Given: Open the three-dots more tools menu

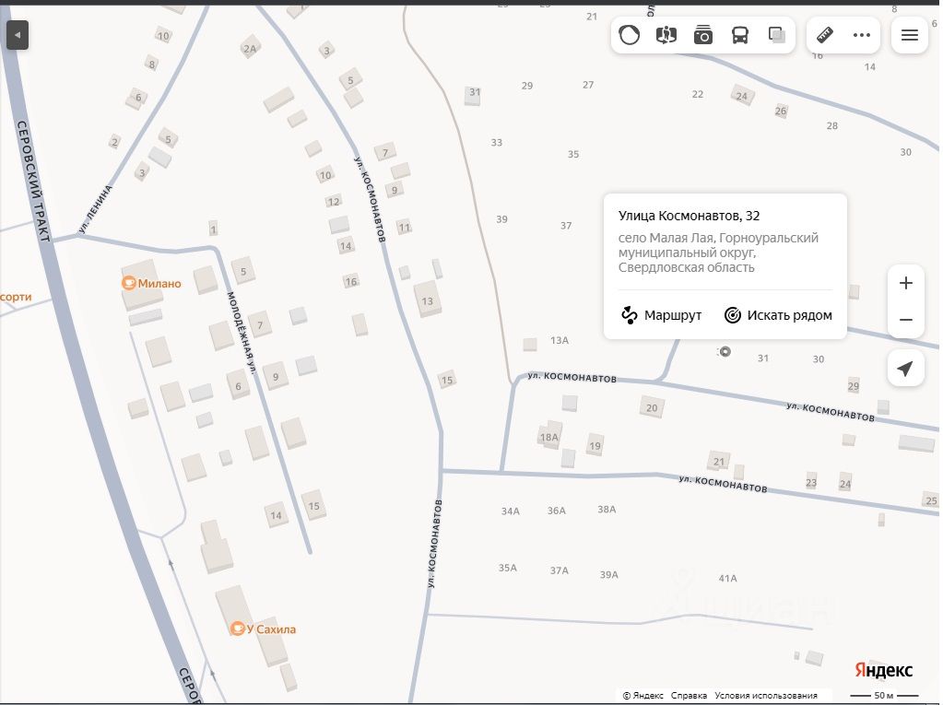Looking at the screenshot, I should [862, 36].
